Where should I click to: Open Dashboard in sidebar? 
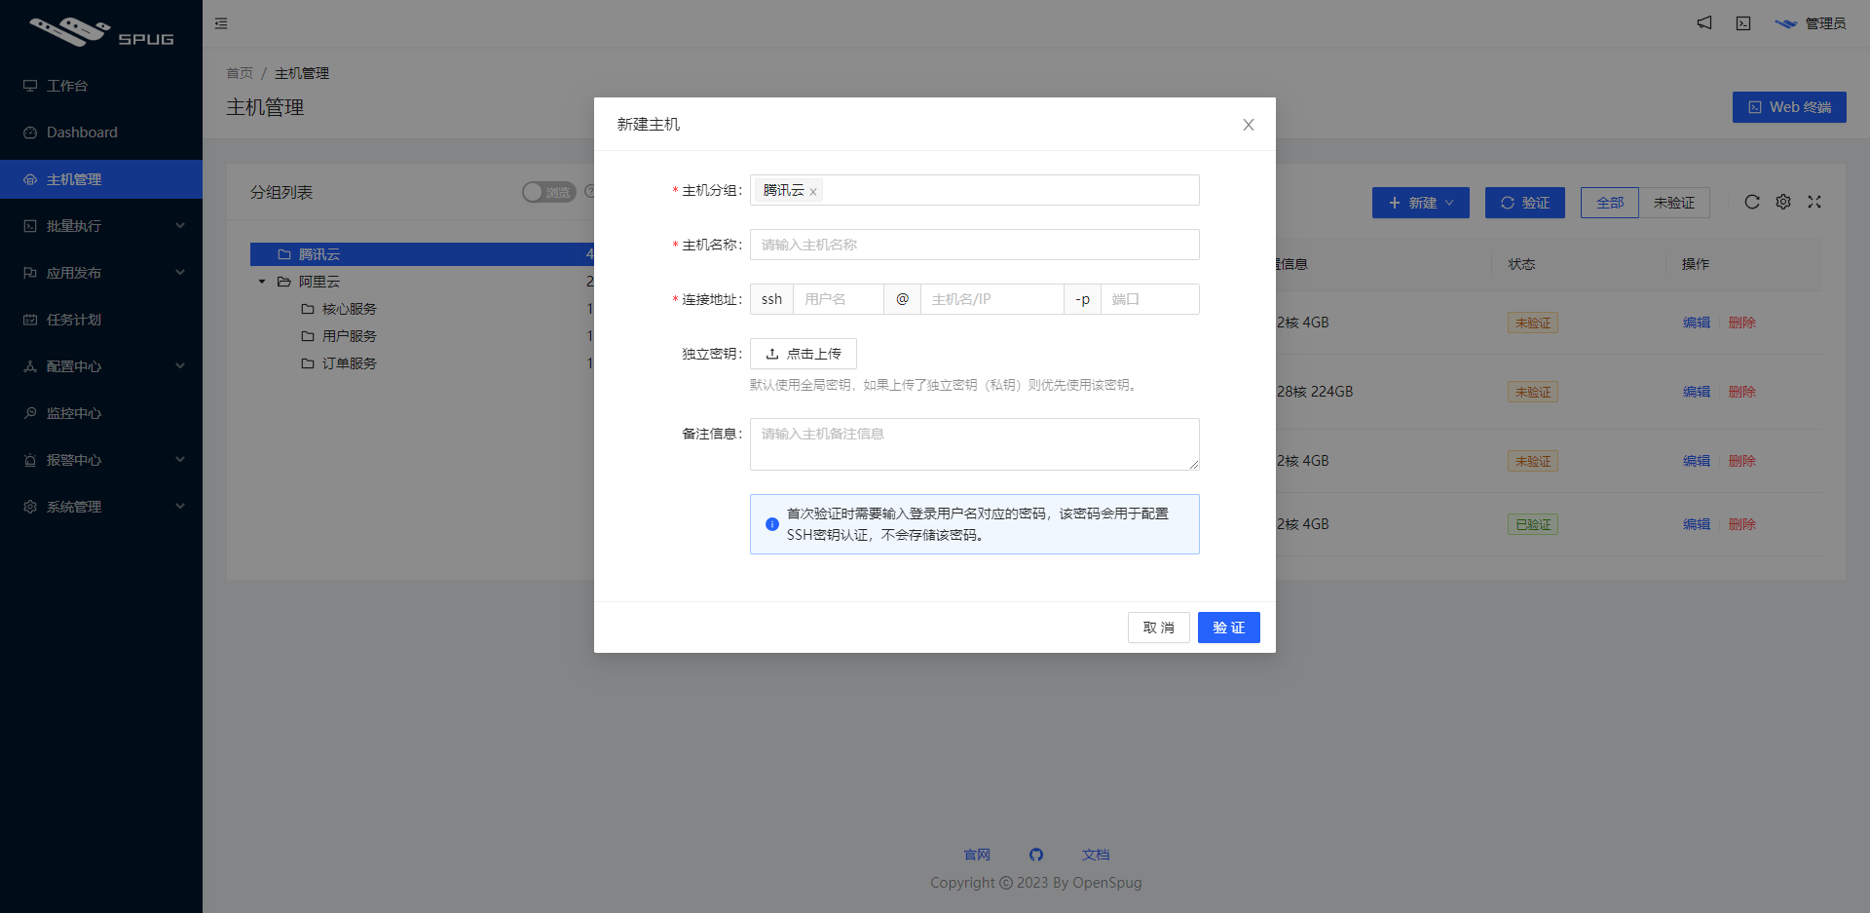click(x=101, y=133)
